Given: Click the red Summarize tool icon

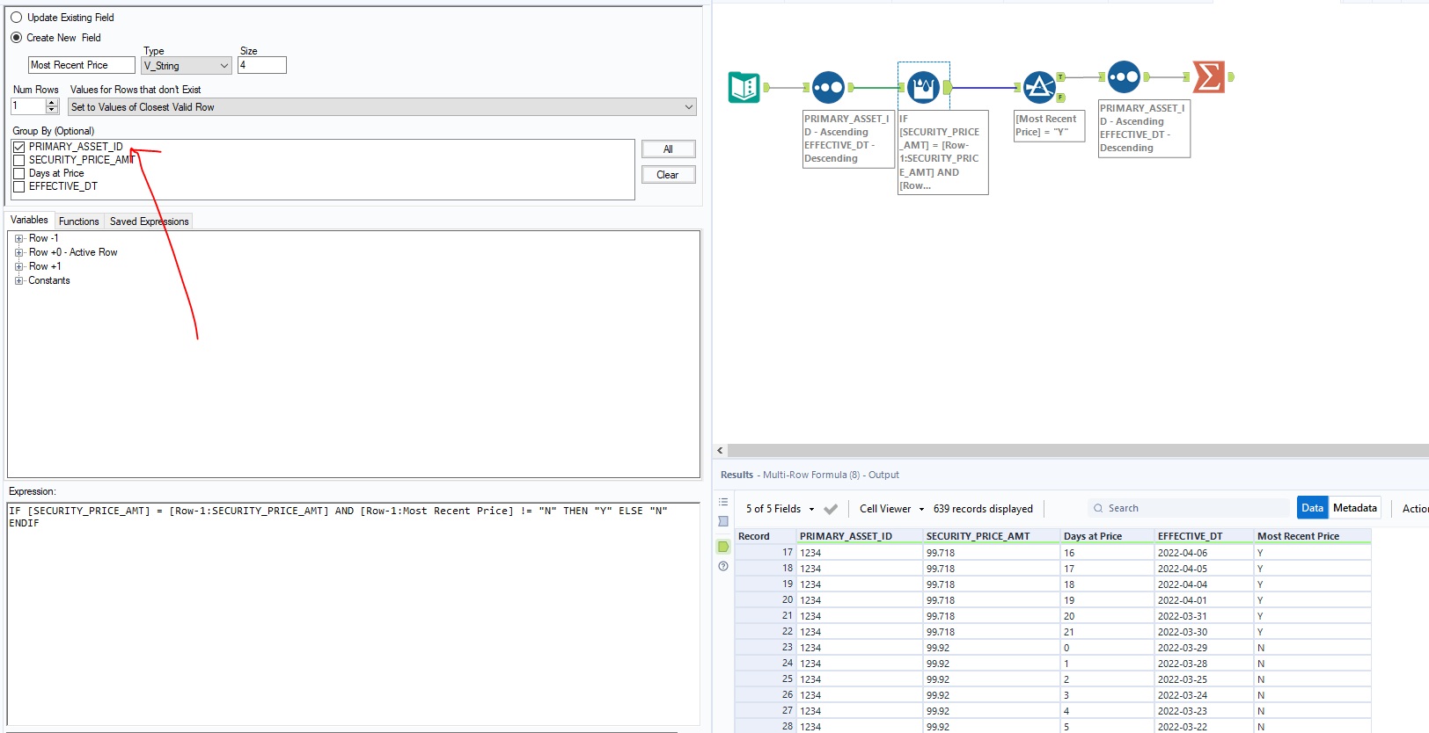Looking at the screenshot, I should point(1208,77).
